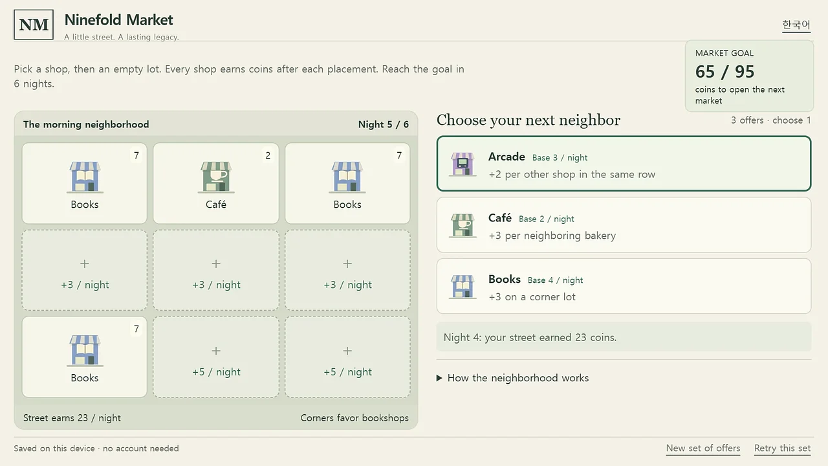Place shop on bottom-right +5 lot
Image resolution: width=828 pixels, height=466 pixels.
(347, 357)
